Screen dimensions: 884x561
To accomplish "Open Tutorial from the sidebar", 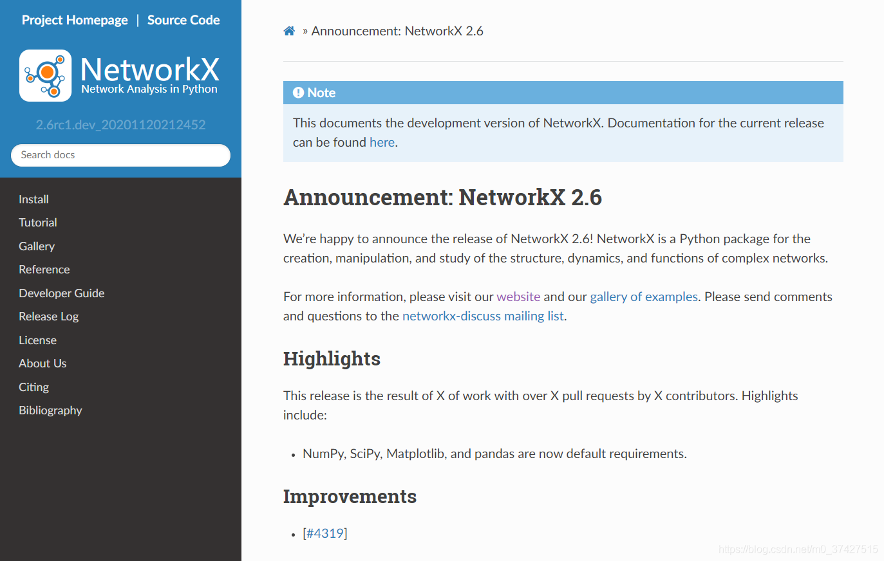I will (x=38, y=223).
